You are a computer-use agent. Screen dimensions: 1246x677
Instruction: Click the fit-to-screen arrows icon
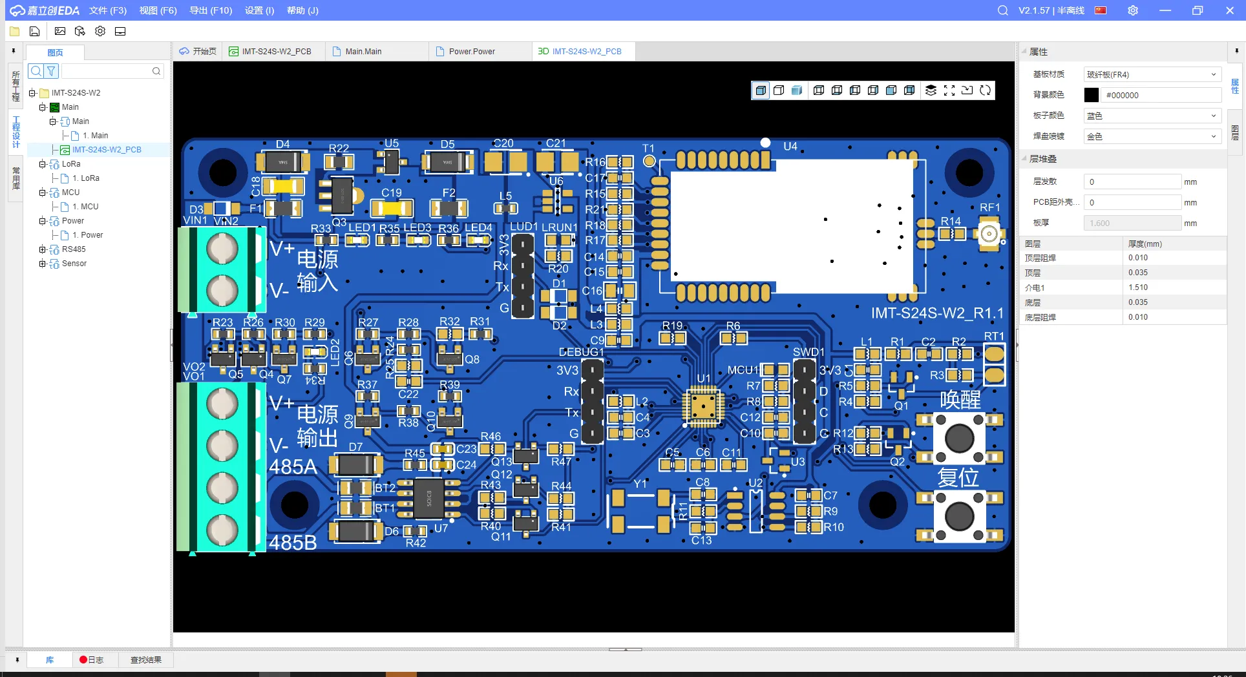[949, 90]
